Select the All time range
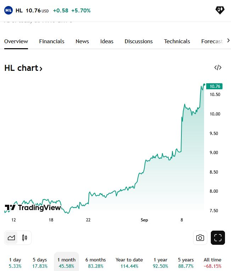 (x=213, y=262)
